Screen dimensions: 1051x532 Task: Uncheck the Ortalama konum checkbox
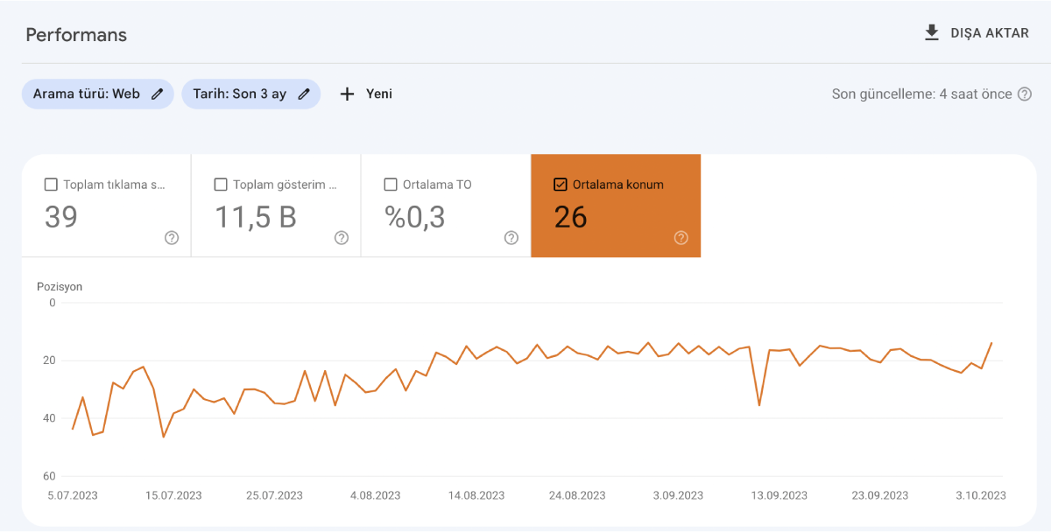coord(561,185)
